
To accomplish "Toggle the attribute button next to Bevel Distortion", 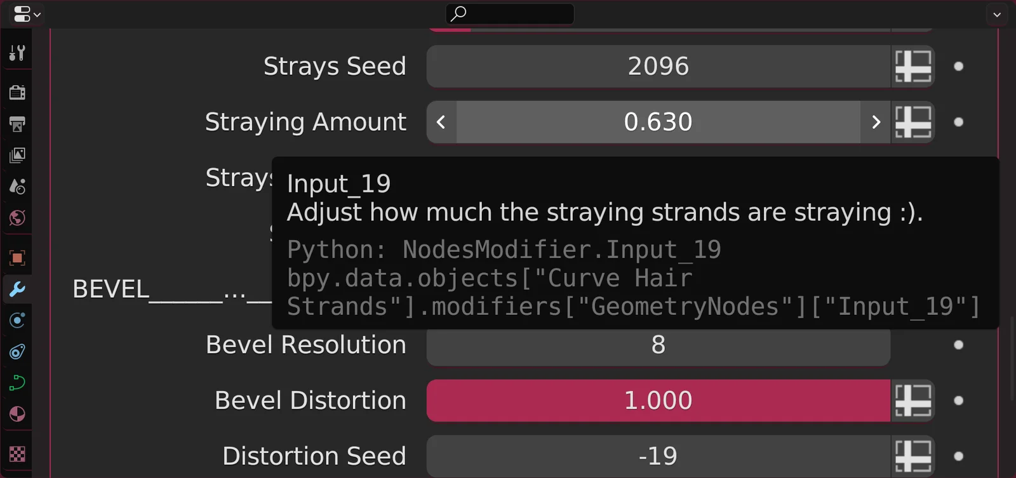I will point(913,401).
